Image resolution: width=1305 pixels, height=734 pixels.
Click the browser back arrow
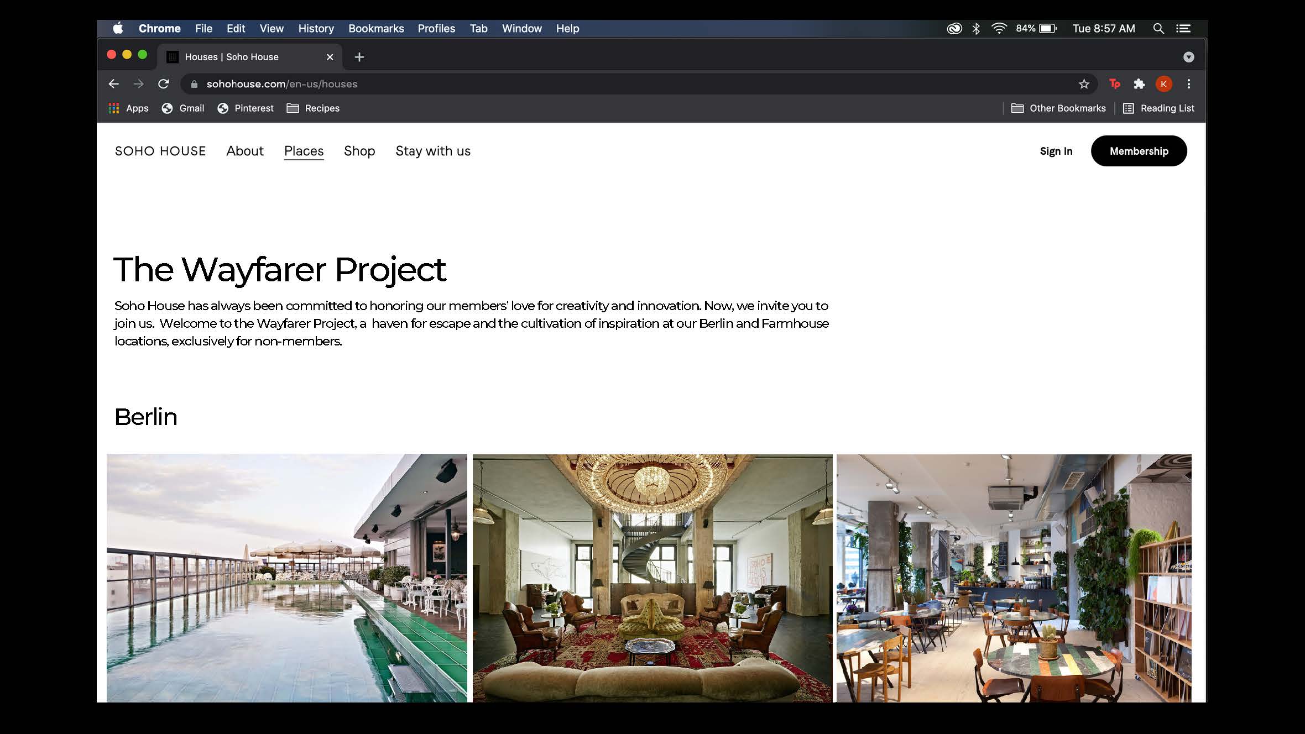click(114, 84)
